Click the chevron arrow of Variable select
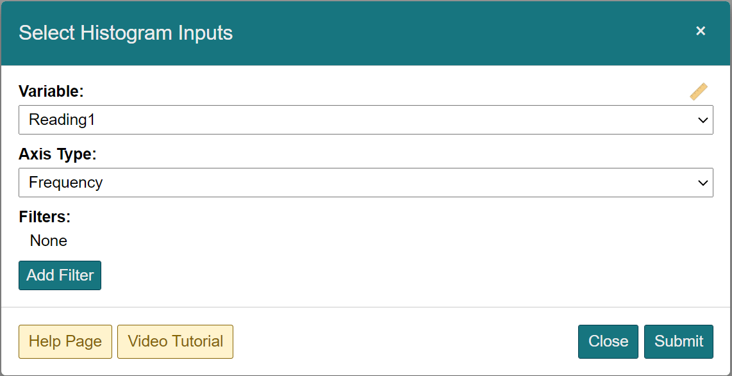 click(x=703, y=120)
